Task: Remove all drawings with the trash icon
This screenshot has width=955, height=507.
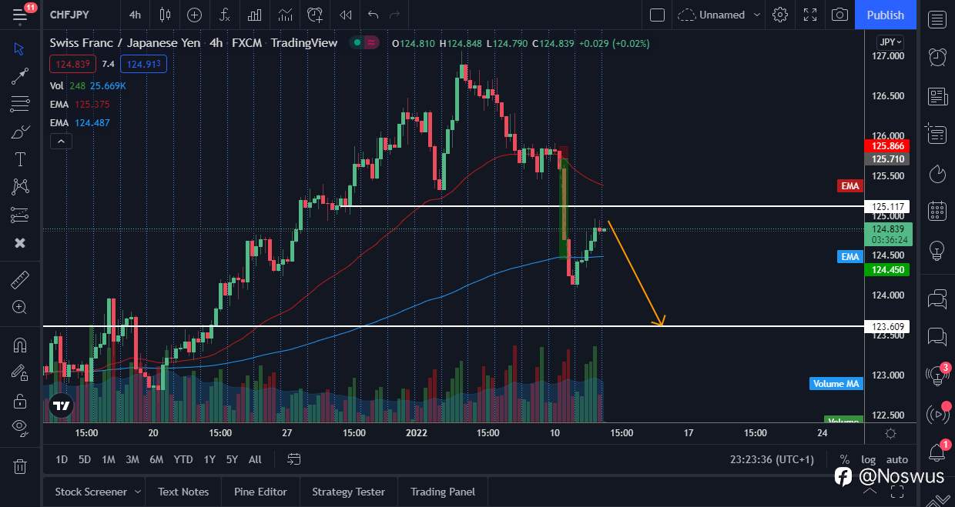Action: pos(19,462)
